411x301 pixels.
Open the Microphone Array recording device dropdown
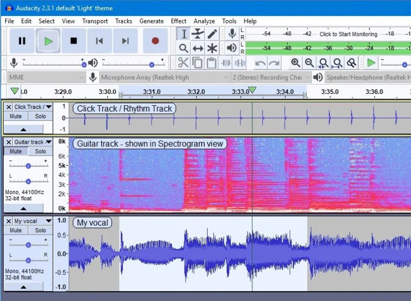(x=164, y=77)
